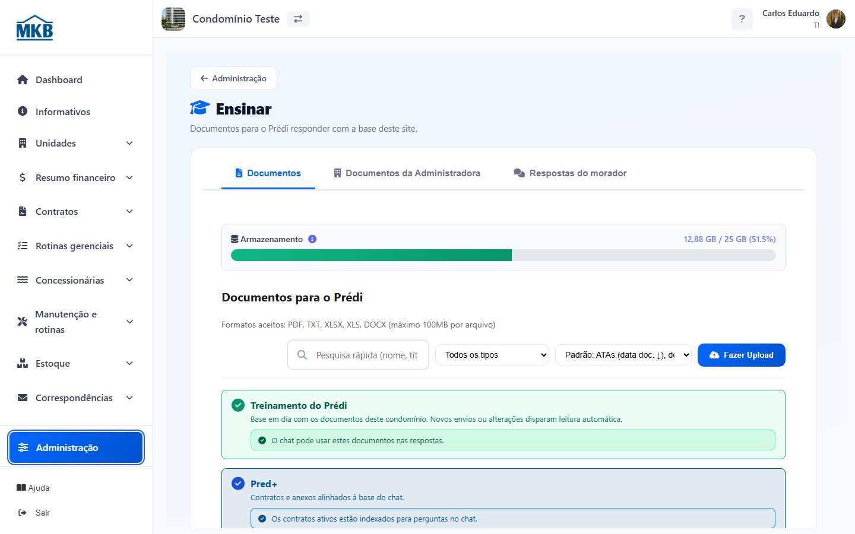855x534 pixels.
Task: Expand the Concessionárias chevron
Action: (129, 279)
